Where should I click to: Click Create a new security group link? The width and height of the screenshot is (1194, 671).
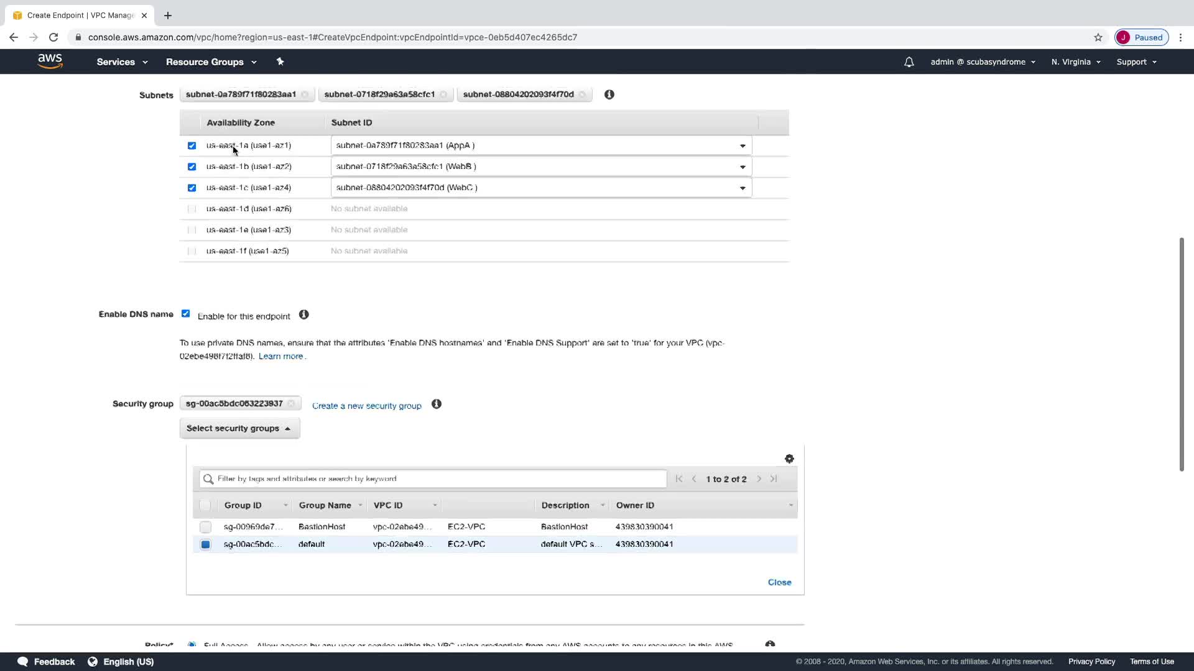(366, 406)
